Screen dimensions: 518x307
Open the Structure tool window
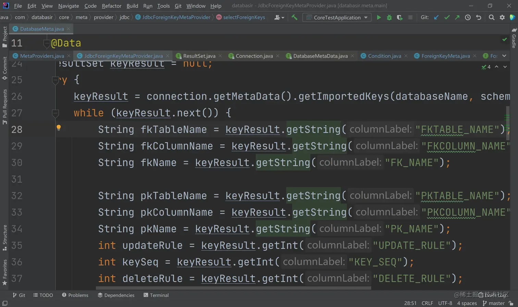(x=5, y=238)
